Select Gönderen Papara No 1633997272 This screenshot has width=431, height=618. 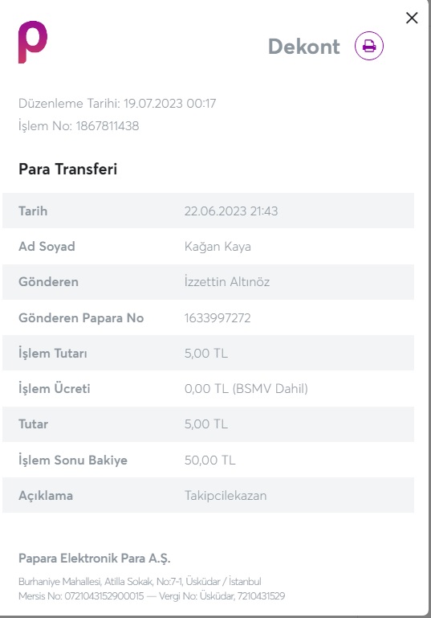pos(218,317)
